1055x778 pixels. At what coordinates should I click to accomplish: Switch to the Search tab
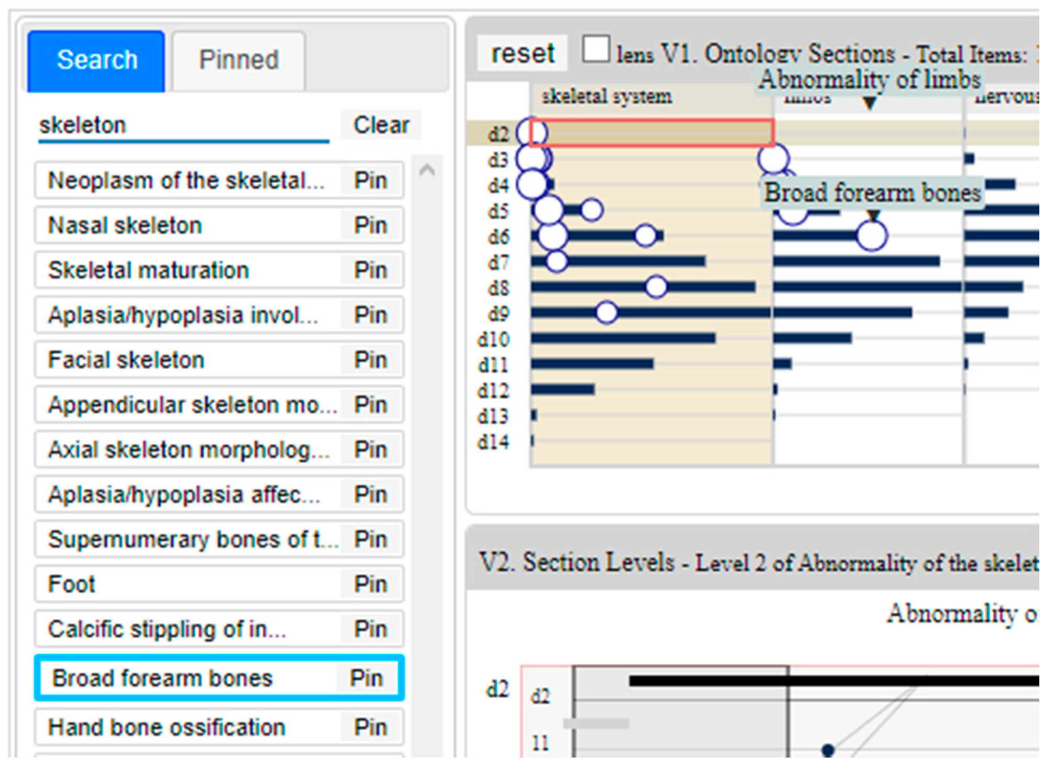96,60
